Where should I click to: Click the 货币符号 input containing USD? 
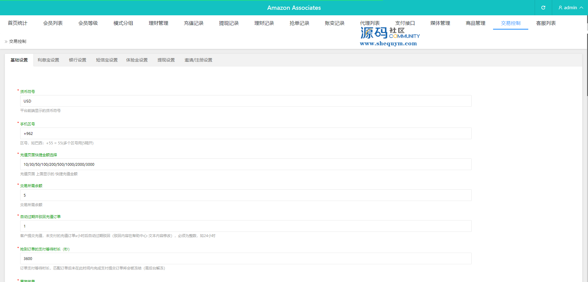click(246, 101)
